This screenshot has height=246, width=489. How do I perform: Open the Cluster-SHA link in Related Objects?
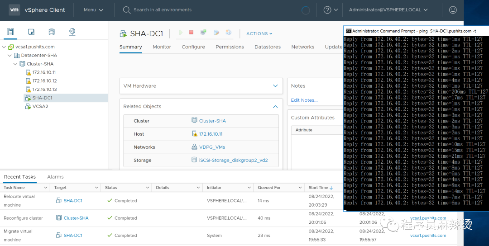[212, 121]
